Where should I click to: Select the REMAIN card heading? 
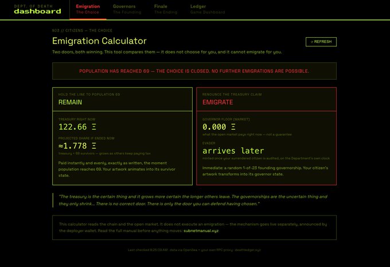coord(70,102)
